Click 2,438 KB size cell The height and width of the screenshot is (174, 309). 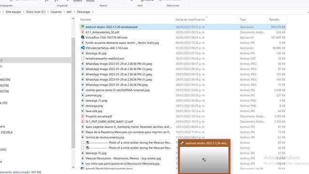(280, 90)
